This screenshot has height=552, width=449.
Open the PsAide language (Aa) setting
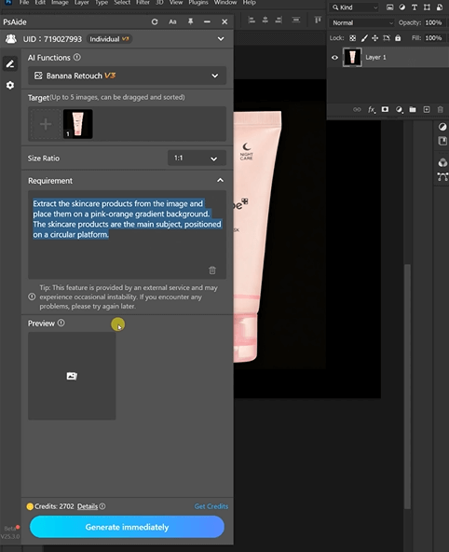click(172, 21)
